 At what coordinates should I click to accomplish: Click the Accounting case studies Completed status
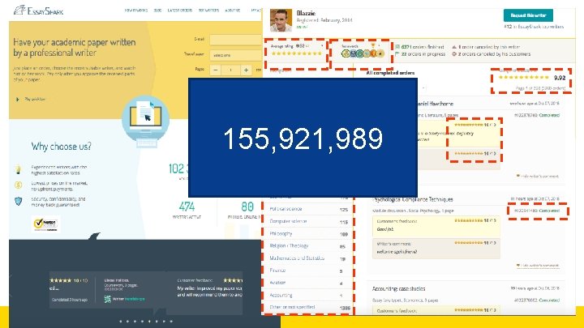point(549,300)
